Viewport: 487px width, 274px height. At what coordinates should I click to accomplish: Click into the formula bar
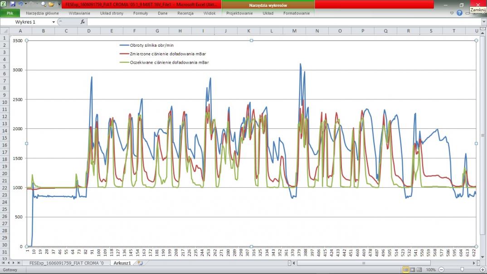pos(284,22)
